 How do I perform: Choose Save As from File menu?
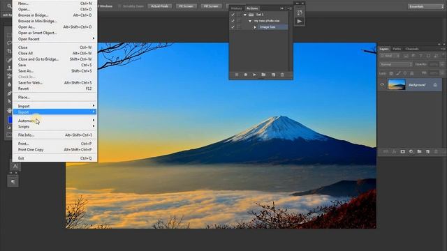54,71
